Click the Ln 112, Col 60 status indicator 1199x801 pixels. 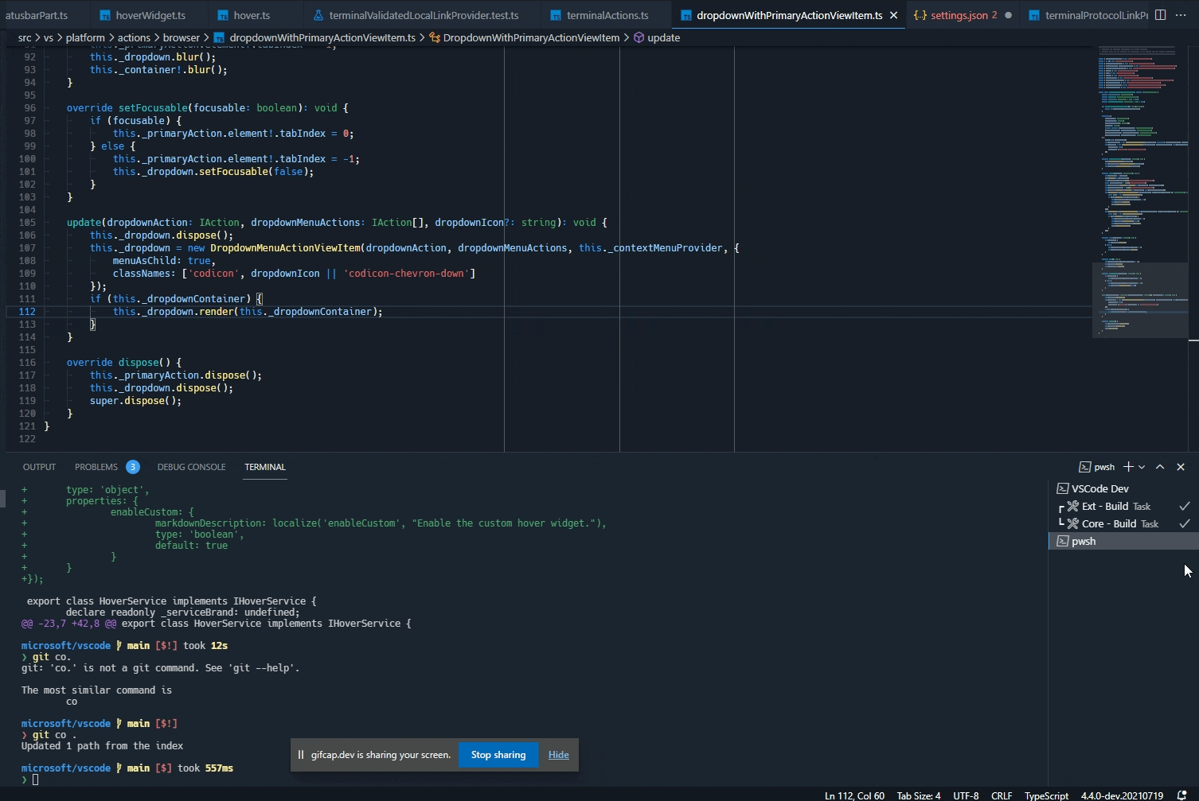(853, 795)
